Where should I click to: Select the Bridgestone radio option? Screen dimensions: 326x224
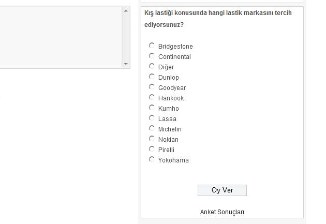pyautogui.click(x=152, y=46)
